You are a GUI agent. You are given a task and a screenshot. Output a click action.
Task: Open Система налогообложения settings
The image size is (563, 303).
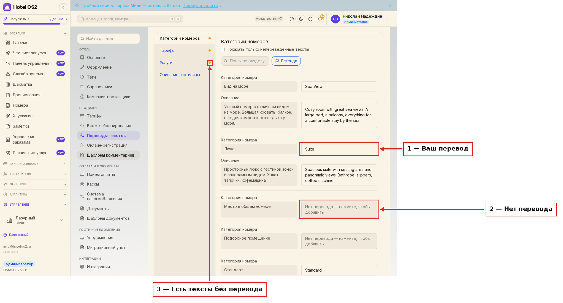tap(109, 196)
